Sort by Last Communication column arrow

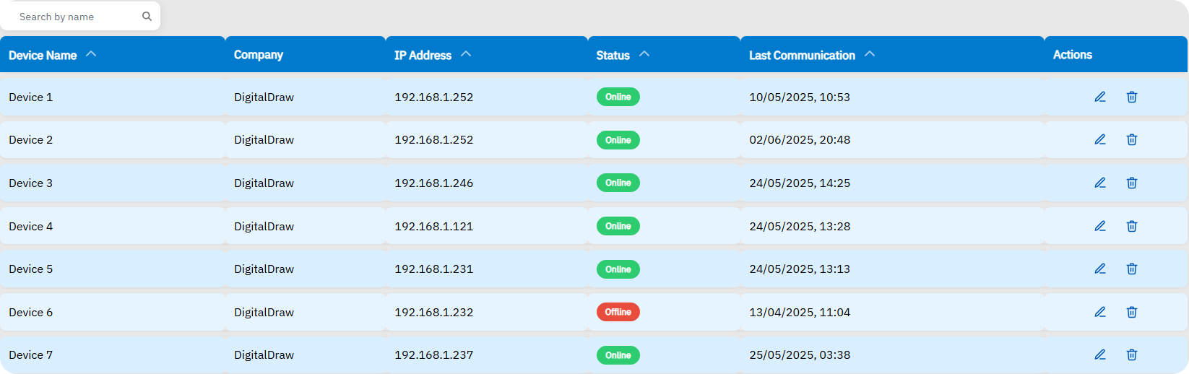870,54
